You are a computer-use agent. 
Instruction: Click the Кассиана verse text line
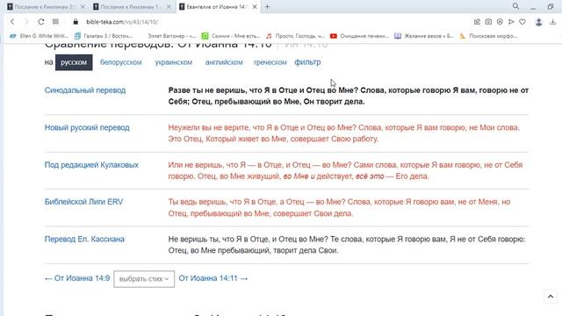point(347,245)
